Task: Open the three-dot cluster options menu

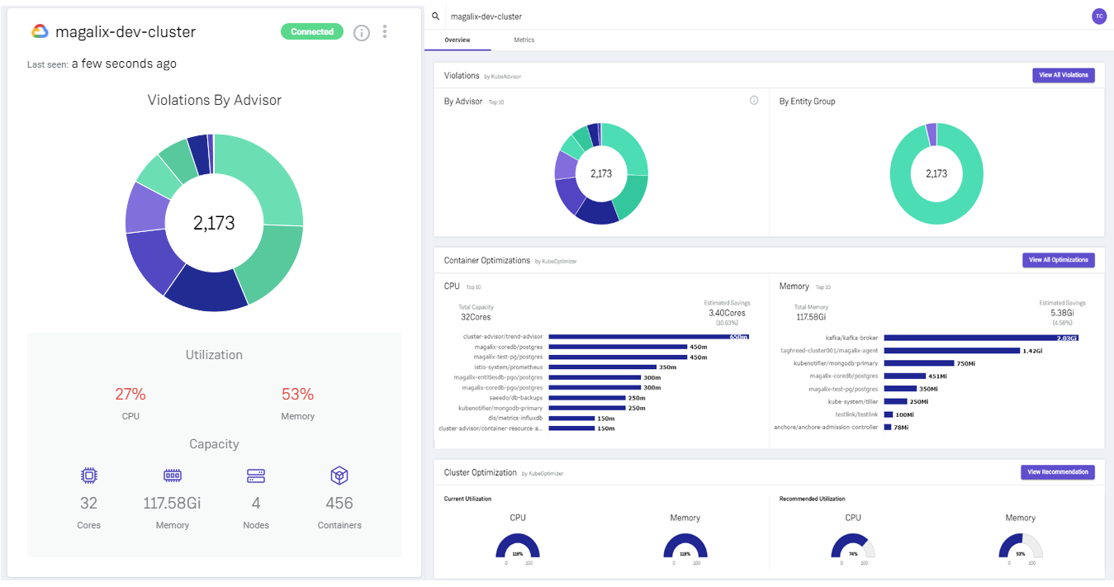Action: (385, 32)
